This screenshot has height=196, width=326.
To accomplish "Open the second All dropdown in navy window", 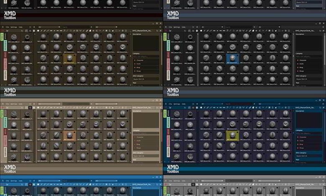I will point(269,104).
